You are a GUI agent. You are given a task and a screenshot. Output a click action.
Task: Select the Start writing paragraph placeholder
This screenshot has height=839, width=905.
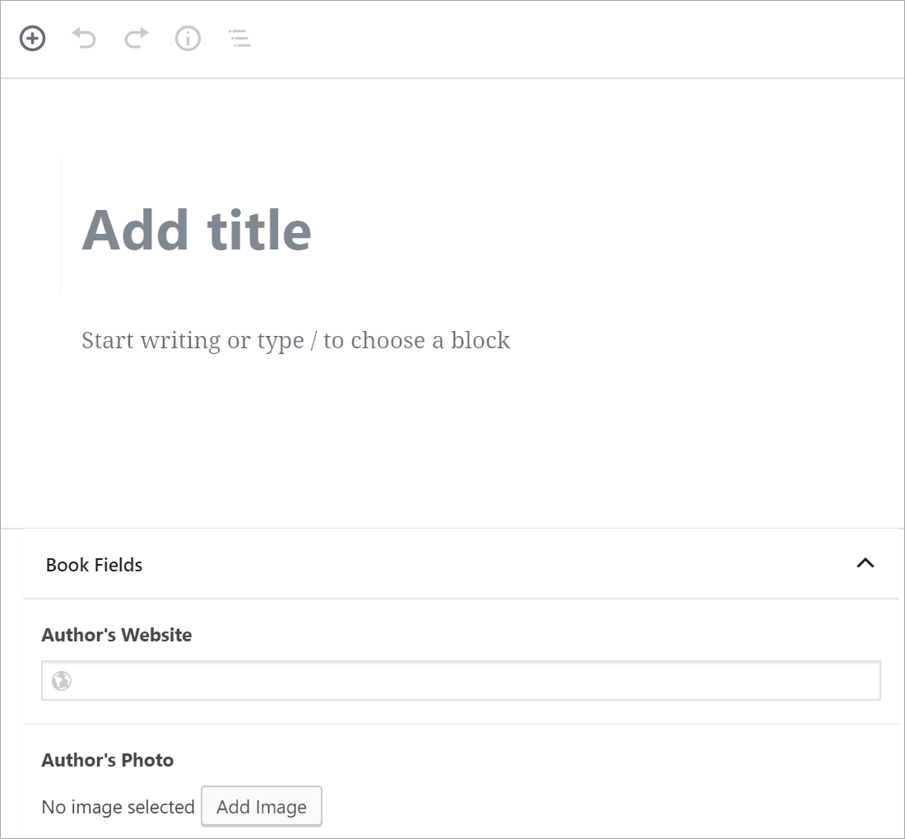[x=295, y=340]
